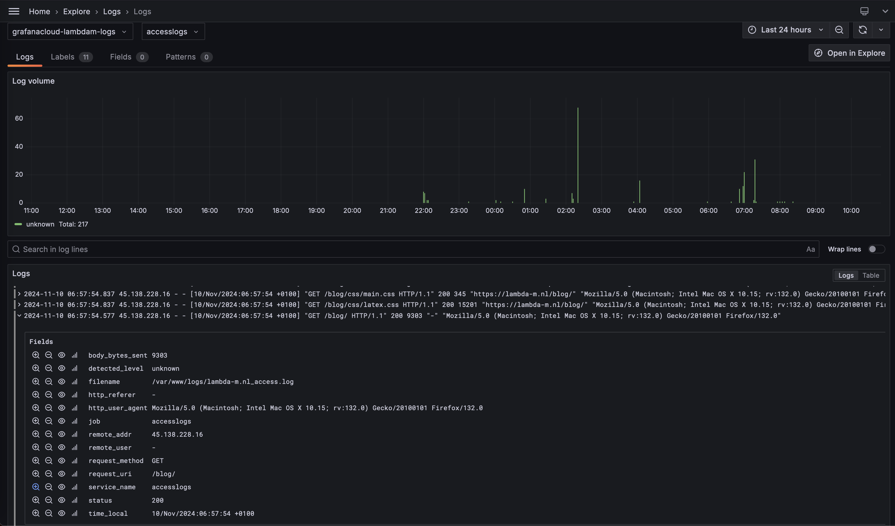This screenshot has width=895, height=526.
Task: Open refresh interval dropdown arrow
Action: pos(881,30)
